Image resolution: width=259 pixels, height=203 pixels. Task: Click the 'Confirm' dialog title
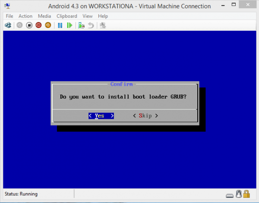[121, 84]
